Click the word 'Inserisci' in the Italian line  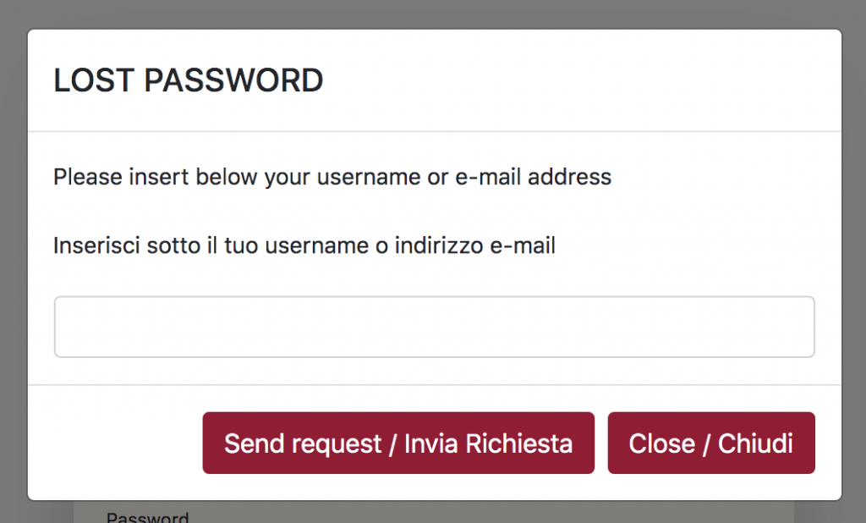96,246
